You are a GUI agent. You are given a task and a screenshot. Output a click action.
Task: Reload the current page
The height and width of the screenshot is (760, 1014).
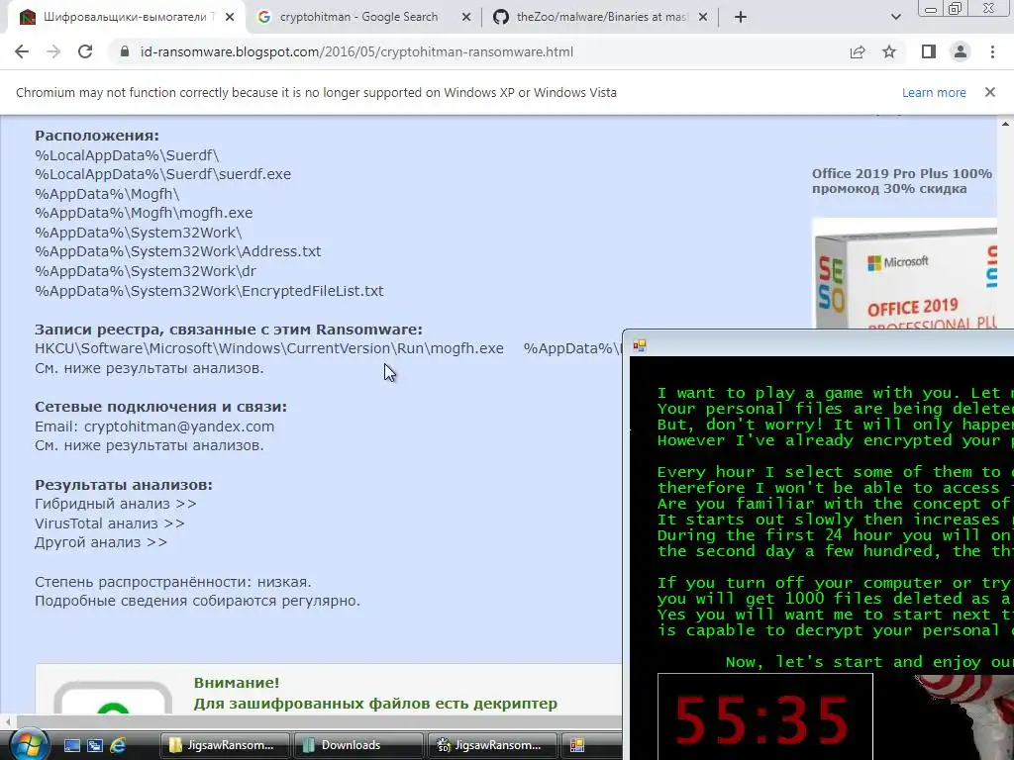[x=85, y=51]
